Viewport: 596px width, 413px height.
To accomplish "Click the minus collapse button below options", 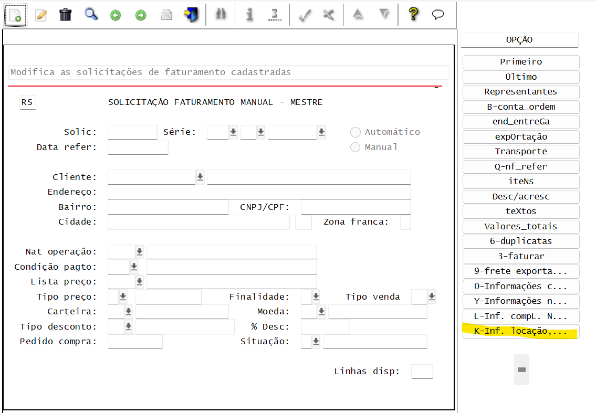I will coord(521,369).
